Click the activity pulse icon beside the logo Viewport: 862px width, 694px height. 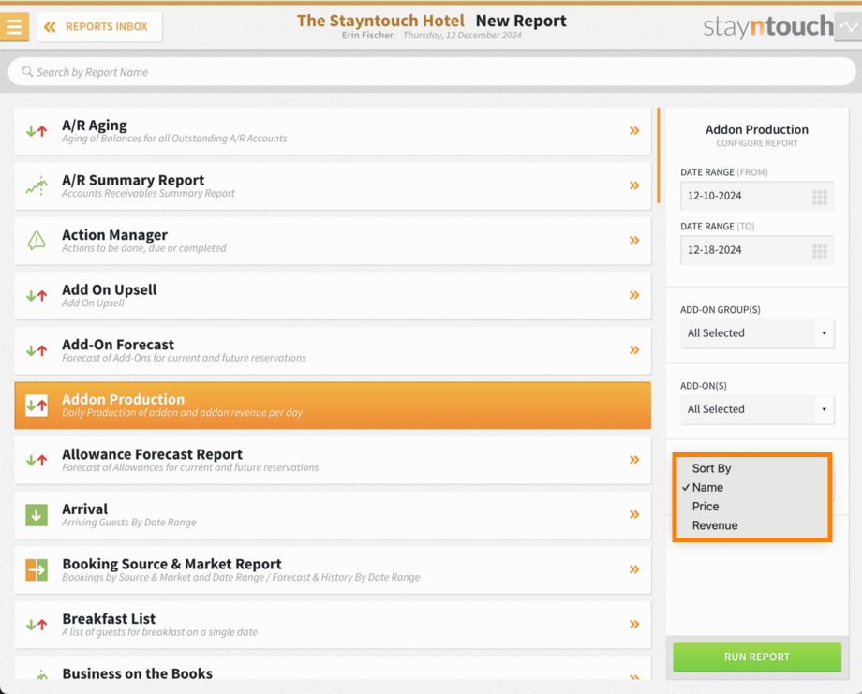pyautogui.click(x=848, y=26)
